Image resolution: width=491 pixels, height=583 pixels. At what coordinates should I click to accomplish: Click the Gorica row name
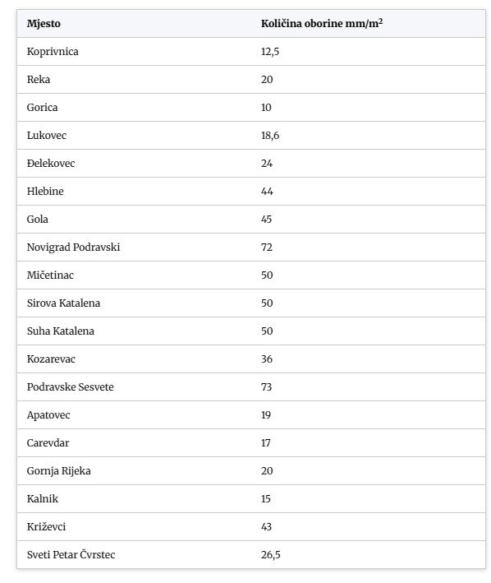pos(42,108)
